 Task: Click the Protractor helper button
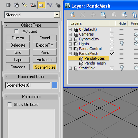pyautogui.click(x=45, y=60)
